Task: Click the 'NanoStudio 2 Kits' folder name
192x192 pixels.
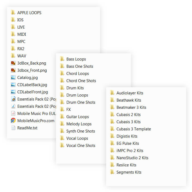Action: [x=132, y=158]
